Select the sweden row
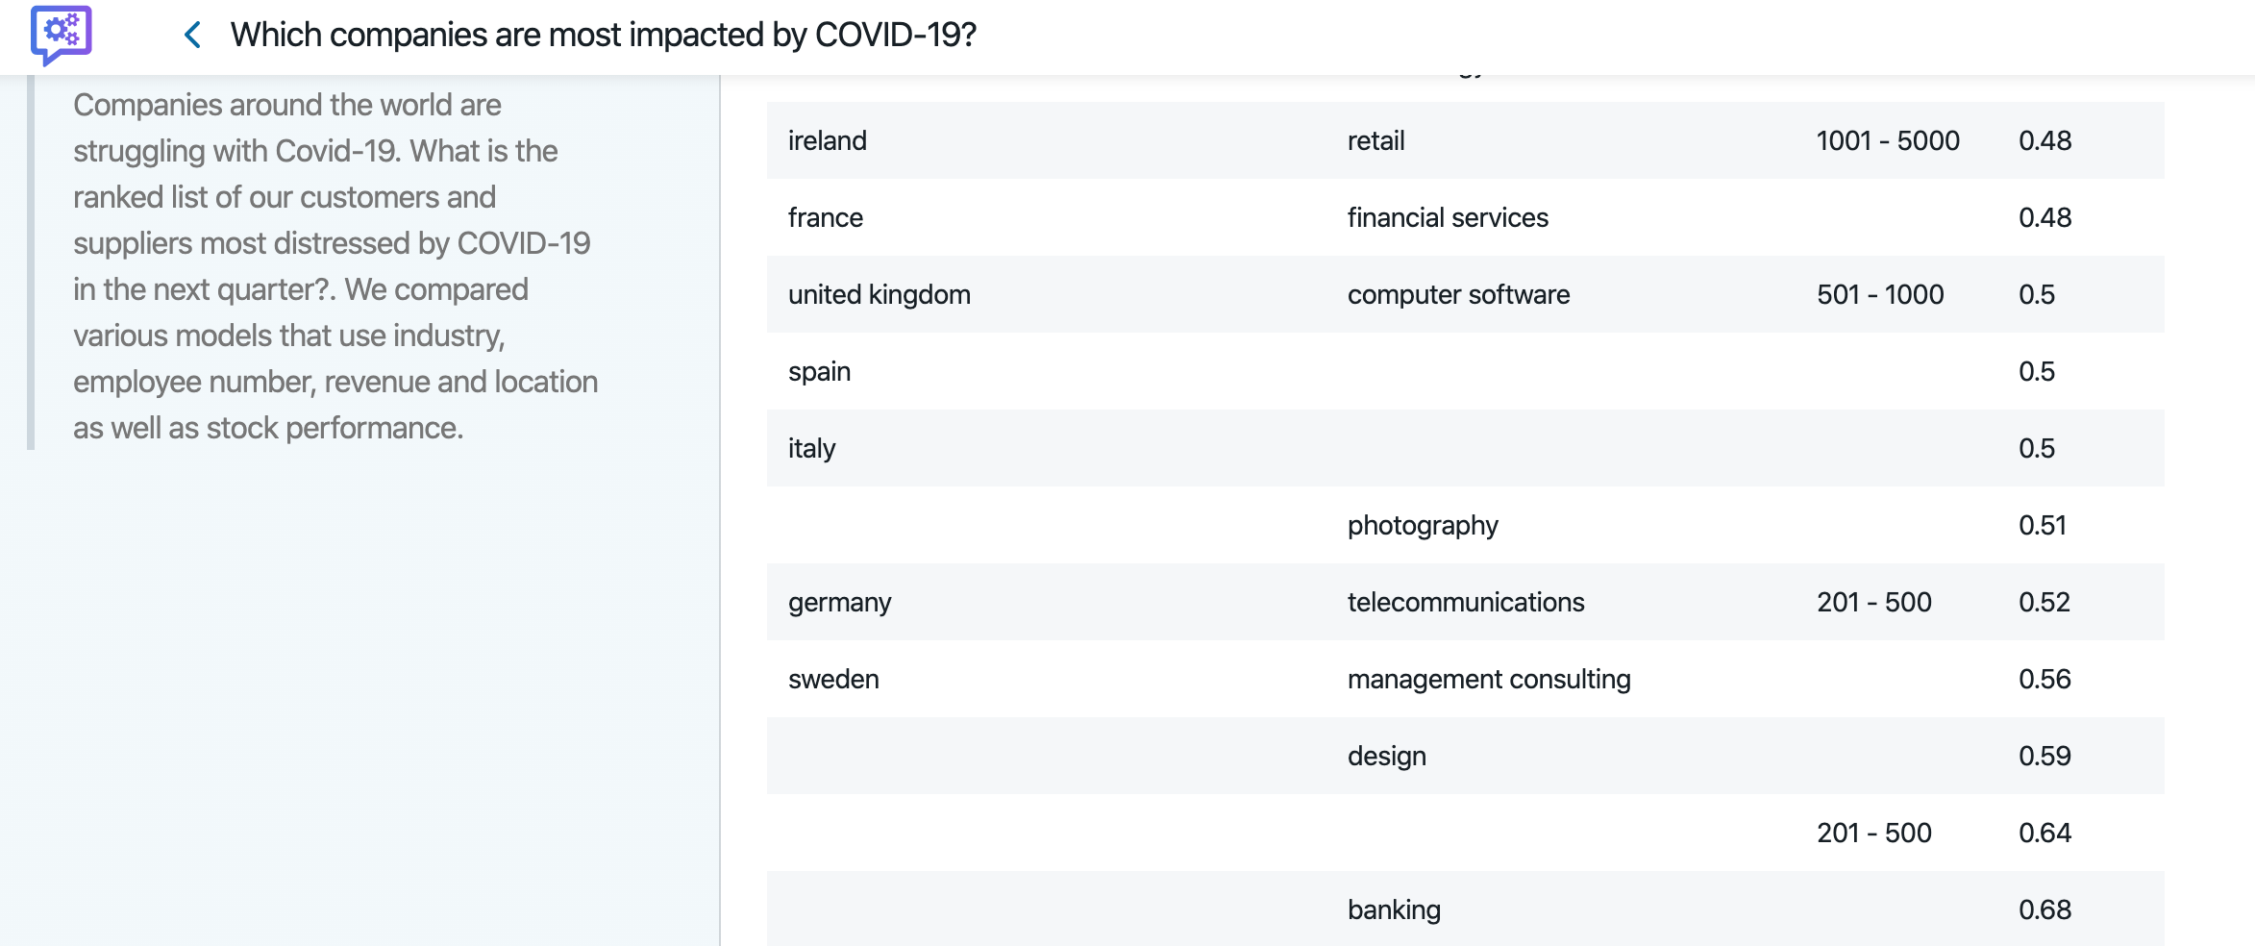 click(1465, 679)
